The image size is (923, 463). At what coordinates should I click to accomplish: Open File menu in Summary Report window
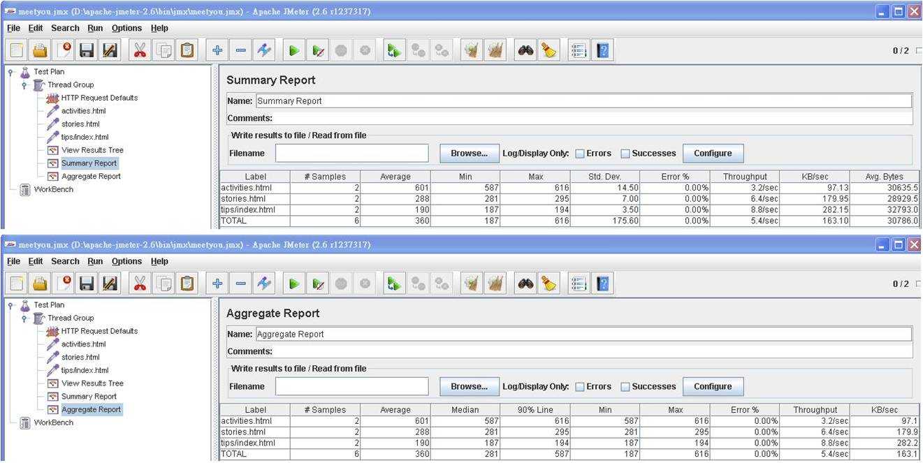[x=13, y=28]
